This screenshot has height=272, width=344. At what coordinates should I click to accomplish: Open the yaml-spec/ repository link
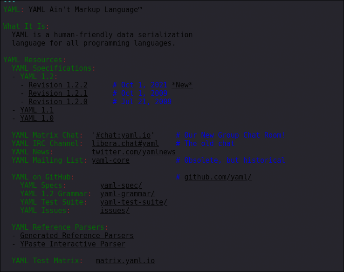pyautogui.click(x=121, y=186)
